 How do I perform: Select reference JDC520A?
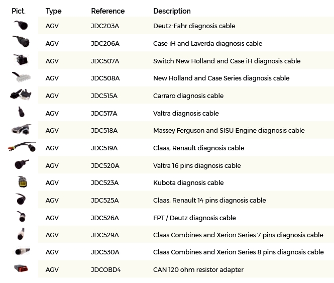point(105,165)
